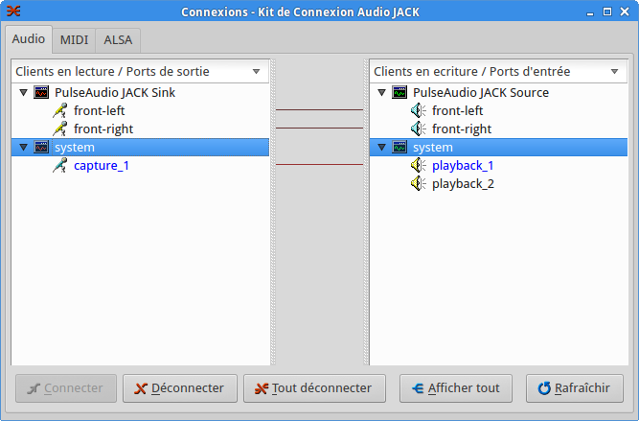Click the front-left output port icon
The height and width of the screenshot is (421, 639).
60,111
